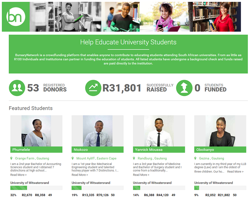Click Oboikanyo's 9% funding progress bar
252x198 pixels.
pyautogui.click(x=220, y=188)
